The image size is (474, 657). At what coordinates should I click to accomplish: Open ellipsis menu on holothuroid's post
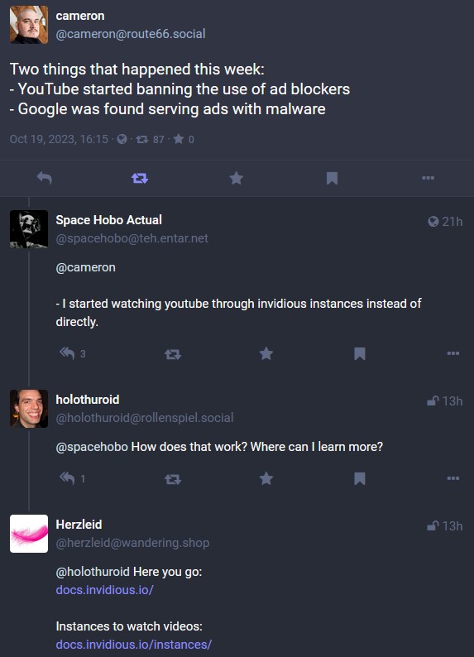click(453, 478)
